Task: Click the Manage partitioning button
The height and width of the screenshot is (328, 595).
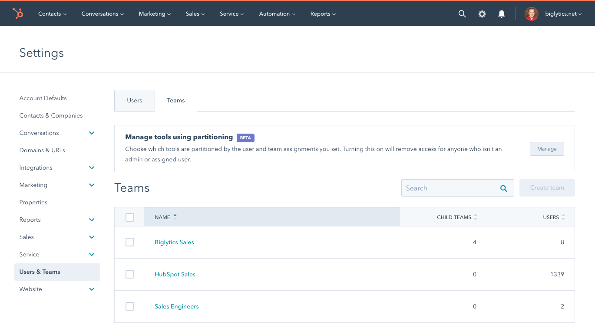Action: click(x=547, y=149)
